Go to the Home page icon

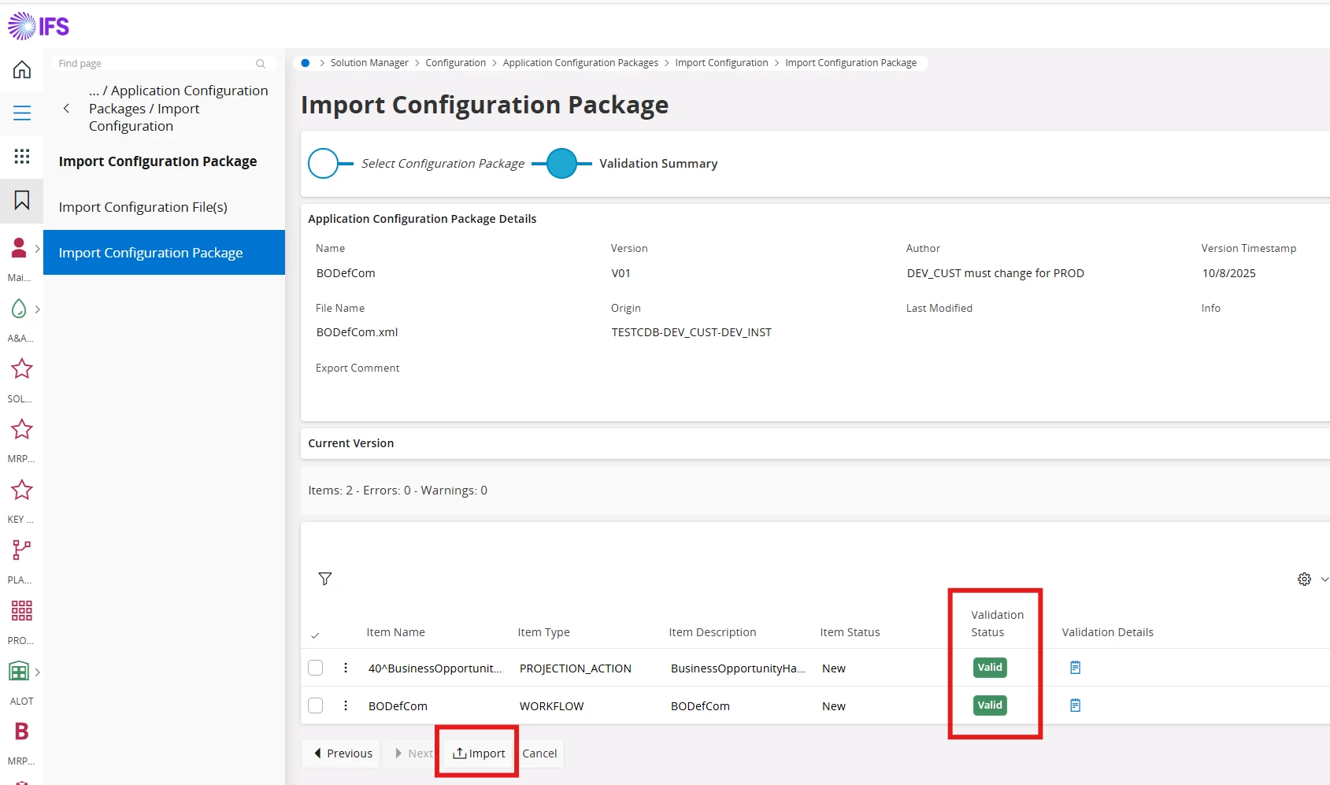(22, 69)
